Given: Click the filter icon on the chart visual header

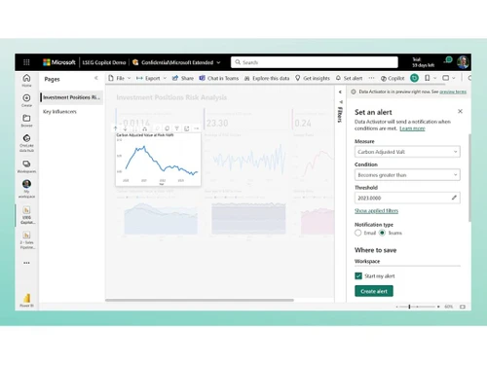Looking at the screenshot, I should tap(176, 128).
